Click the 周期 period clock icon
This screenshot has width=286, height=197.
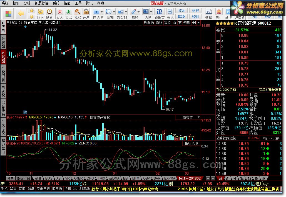(x=109, y=12)
